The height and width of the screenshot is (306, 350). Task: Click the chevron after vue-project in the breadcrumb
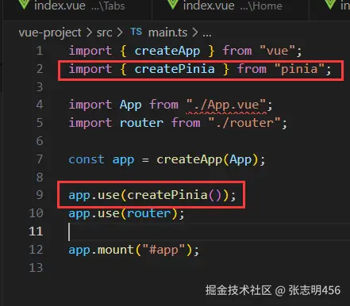pyautogui.click(x=89, y=33)
